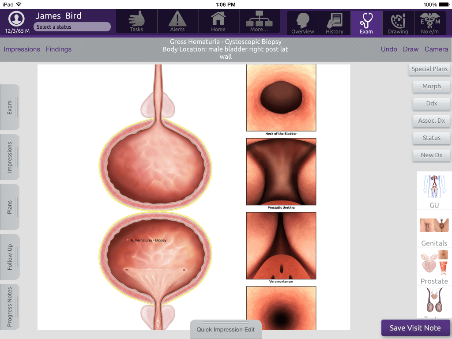This screenshot has width=452, height=339.
Task: Tap the New Dx button
Action: 432,155
